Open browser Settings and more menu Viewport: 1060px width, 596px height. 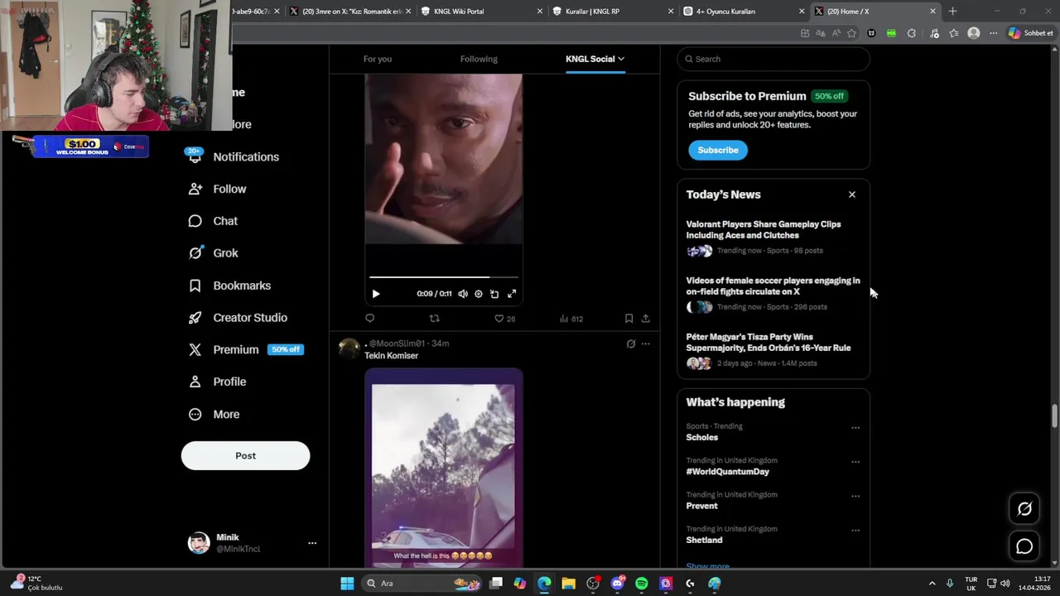(993, 33)
